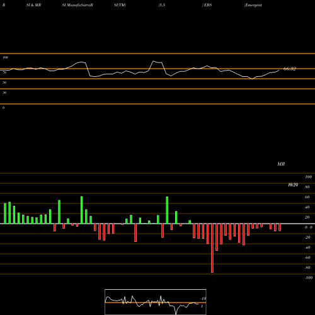Click the '0 0' zero-line label on the MR axis
315x315 pixels.
(309, 227)
